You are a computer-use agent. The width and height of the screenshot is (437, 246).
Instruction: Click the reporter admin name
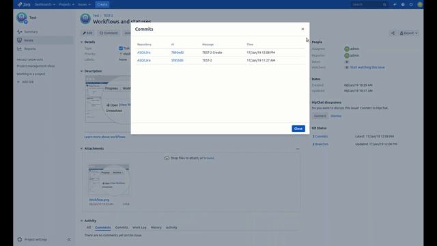(x=354, y=55)
